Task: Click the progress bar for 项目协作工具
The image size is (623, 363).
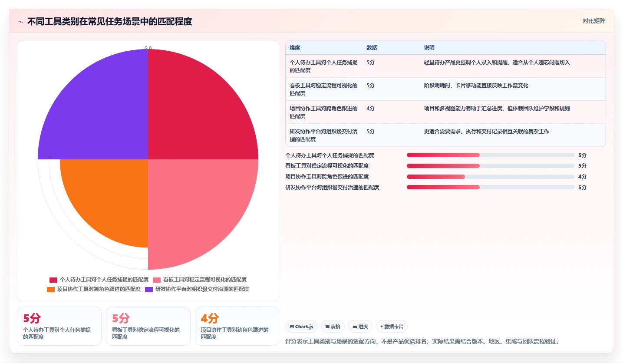Action: tap(491, 177)
